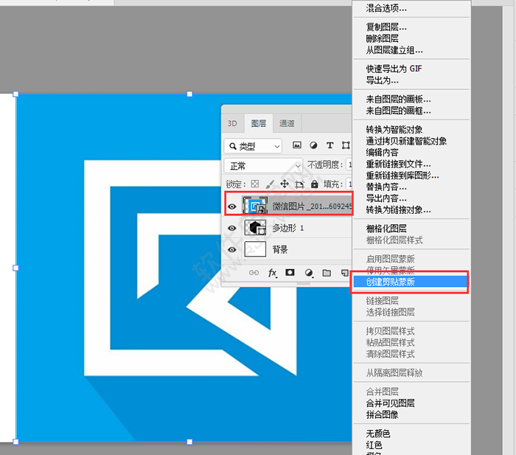The width and height of the screenshot is (516, 455).
Task: Click the create new group folder icon
Action: tap(327, 273)
